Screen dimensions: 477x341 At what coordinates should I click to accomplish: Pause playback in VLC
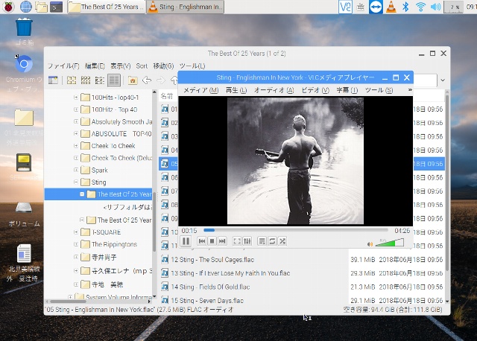coord(186,241)
